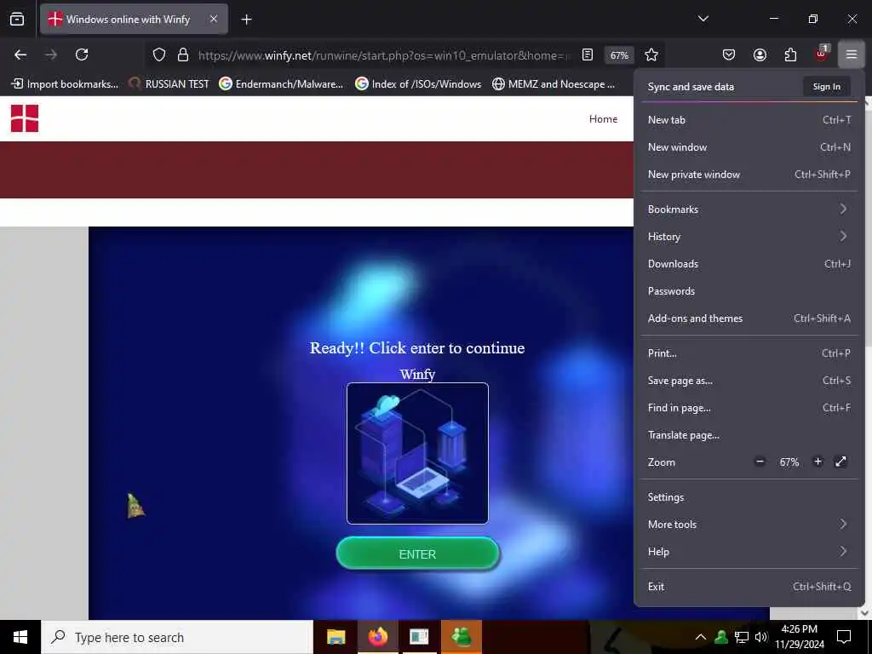Open Add-ons and themes
872x654 pixels.
749,318
